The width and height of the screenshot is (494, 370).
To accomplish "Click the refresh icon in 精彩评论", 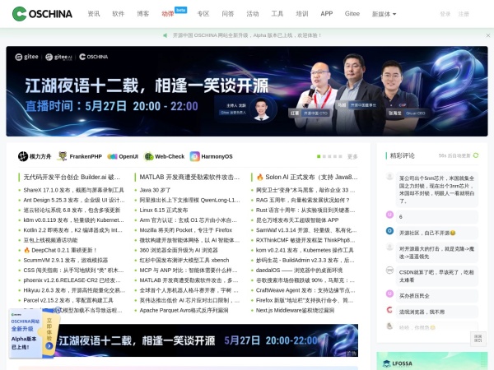I will point(476,155).
